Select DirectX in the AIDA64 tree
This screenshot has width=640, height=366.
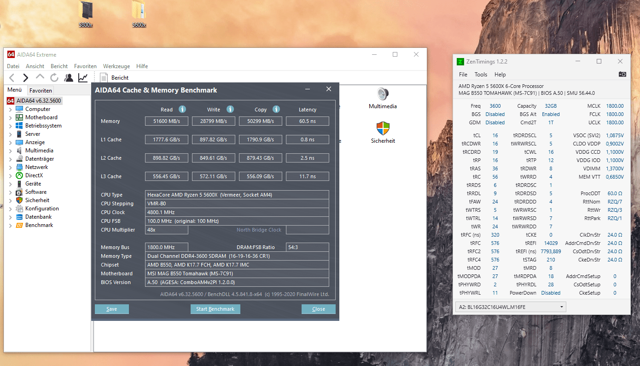point(35,175)
